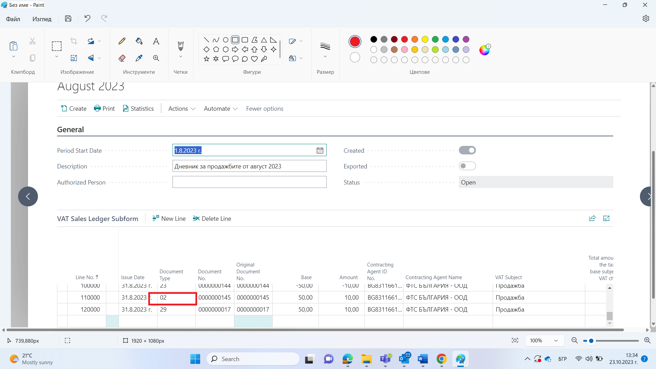Image resolution: width=656 pixels, height=369 pixels.
Task: Select the Description input field
Action: coord(250,166)
